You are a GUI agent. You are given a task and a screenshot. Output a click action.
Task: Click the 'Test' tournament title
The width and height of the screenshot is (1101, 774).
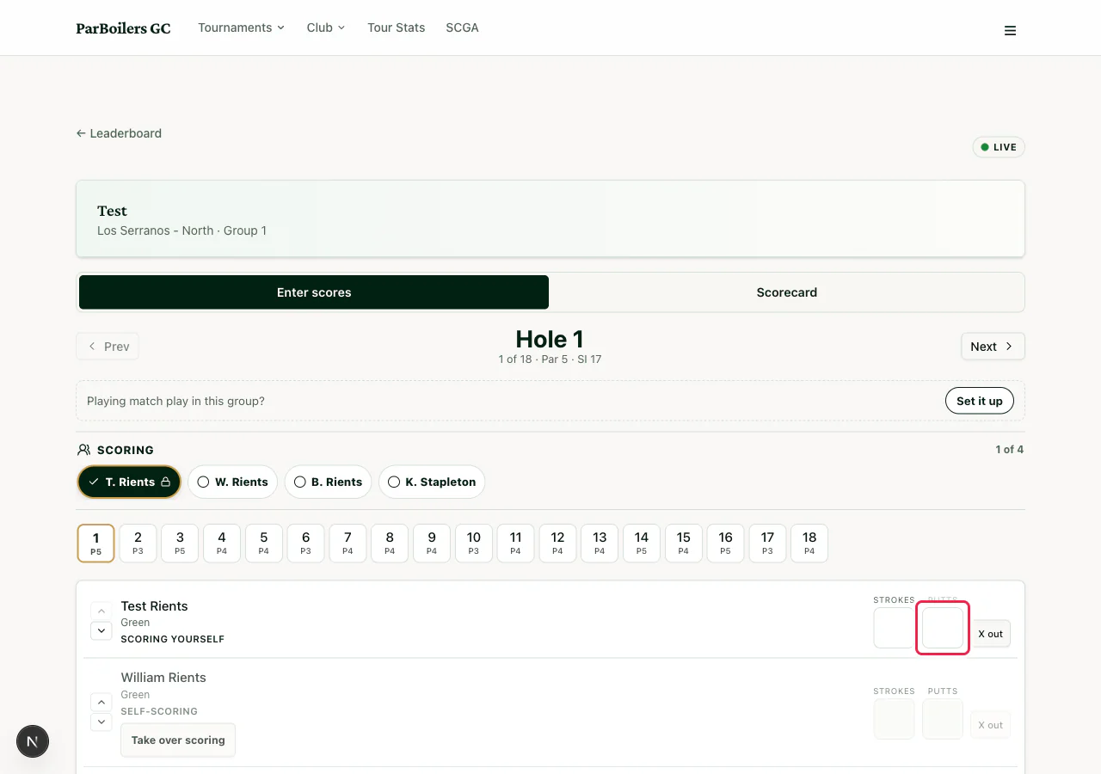[112, 211]
